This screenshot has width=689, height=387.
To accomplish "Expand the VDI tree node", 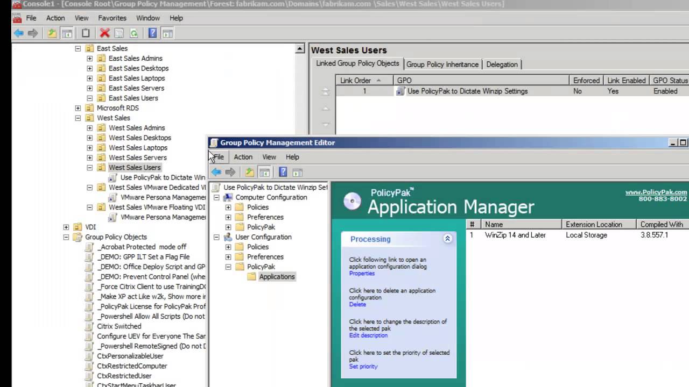I will [x=66, y=227].
